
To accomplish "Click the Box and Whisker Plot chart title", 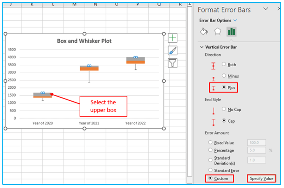I will [84, 41].
